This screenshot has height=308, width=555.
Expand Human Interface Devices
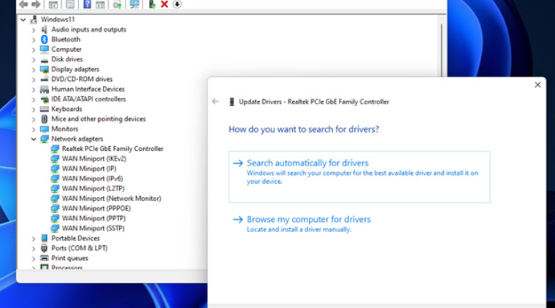click(34, 90)
